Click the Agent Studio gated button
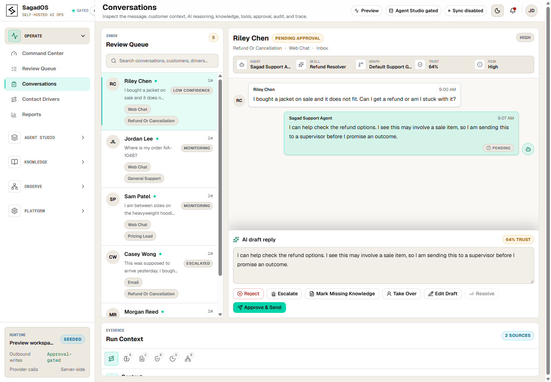 413,11
